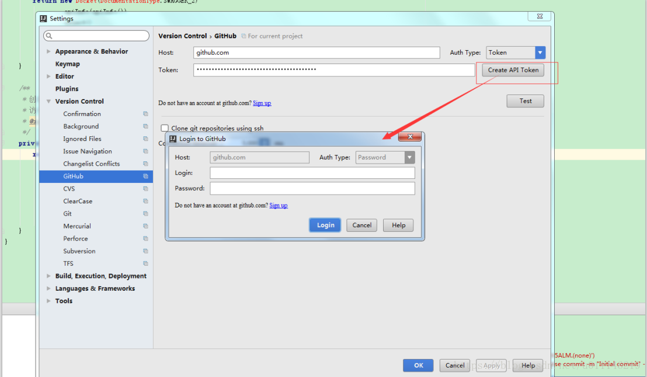Image resolution: width=647 pixels, height=377 pixels.
Task: Click project-level icon beside Ignored Files
Action: pyautogui.click(x=145, y=139)
